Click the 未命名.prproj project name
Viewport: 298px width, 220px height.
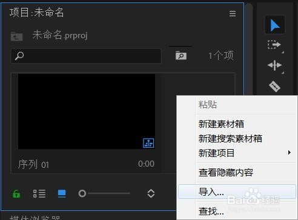pos(60,35)
